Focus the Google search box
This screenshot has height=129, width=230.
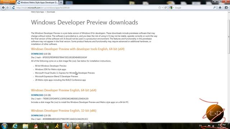194,8
